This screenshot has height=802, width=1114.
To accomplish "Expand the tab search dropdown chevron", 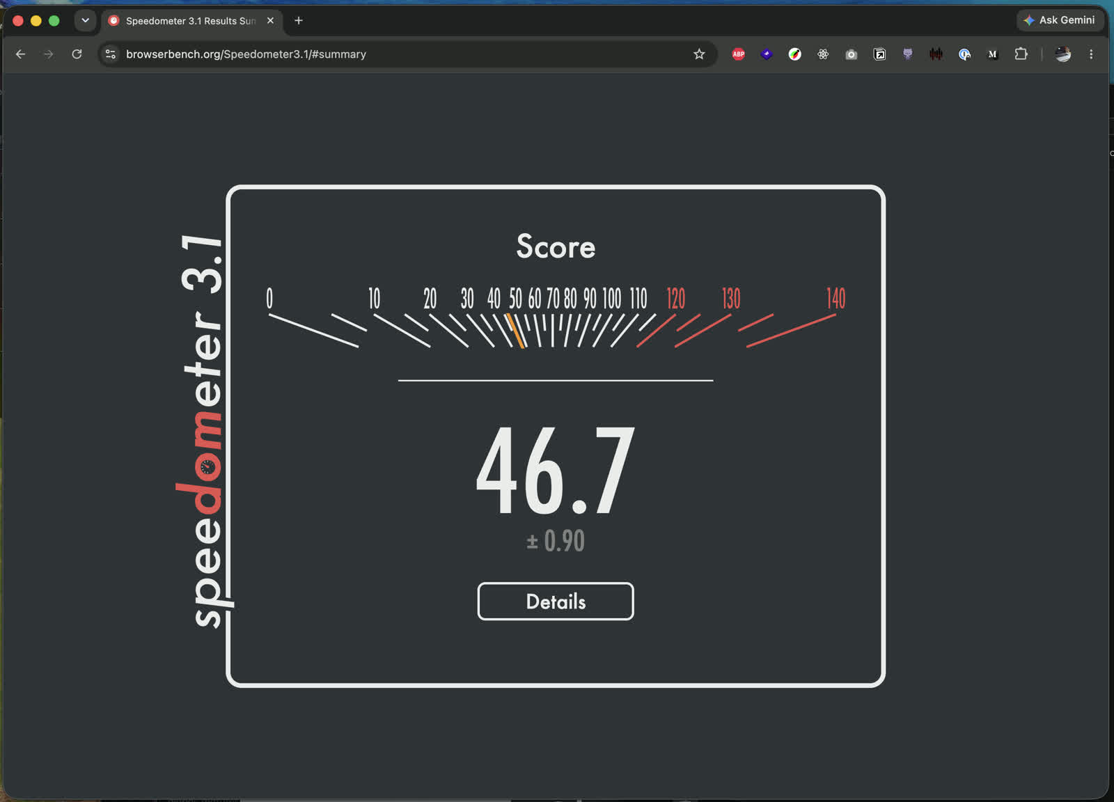I will (x=85, y=21).
